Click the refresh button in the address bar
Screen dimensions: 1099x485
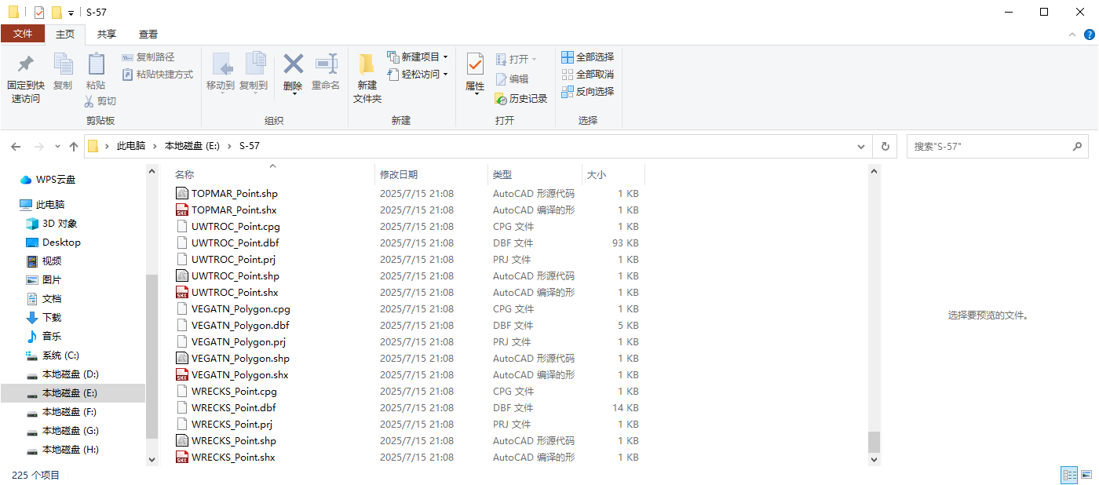point(885,146)
